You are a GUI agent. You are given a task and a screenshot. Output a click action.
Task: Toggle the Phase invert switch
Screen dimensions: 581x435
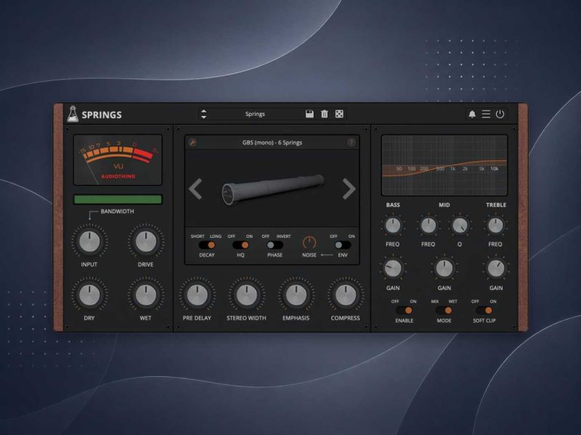click(275, 245)
